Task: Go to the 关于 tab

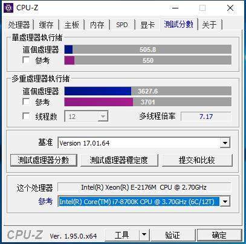Action: click(x=210, y=25)
